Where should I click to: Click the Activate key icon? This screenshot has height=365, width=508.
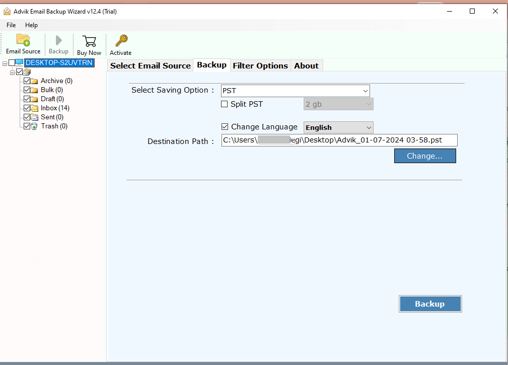click(121, 41)
